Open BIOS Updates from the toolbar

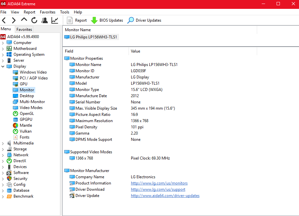click(x=107, y=20)
